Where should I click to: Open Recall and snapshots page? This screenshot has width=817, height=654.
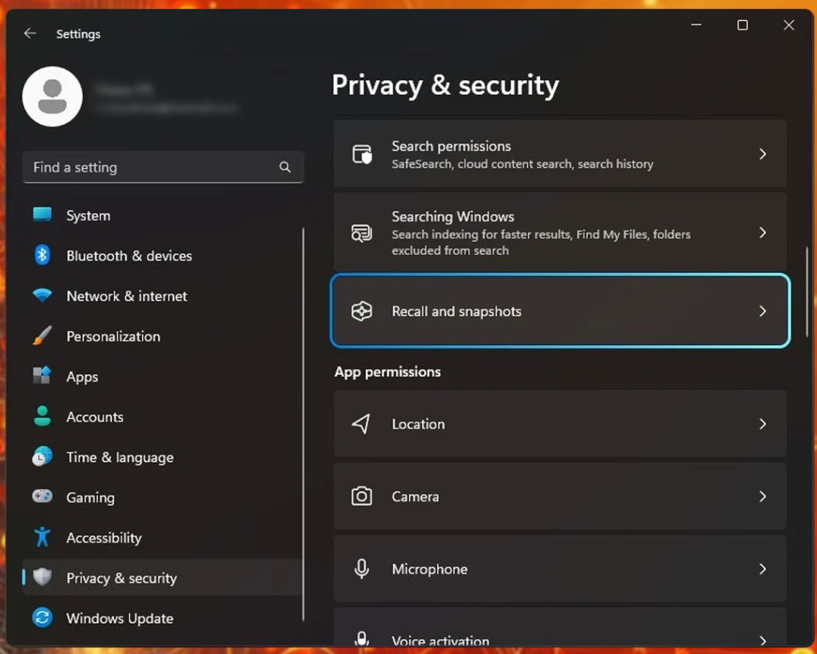tap(560, 311)
